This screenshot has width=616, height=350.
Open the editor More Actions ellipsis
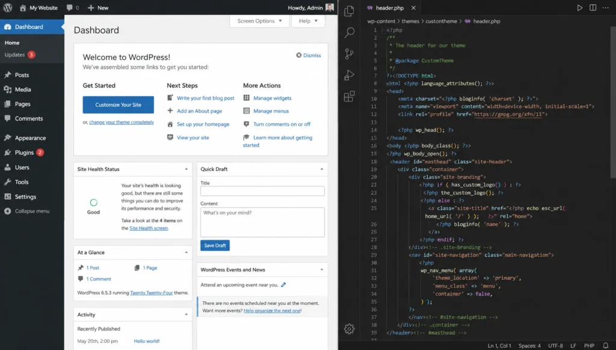click(605, 8)
